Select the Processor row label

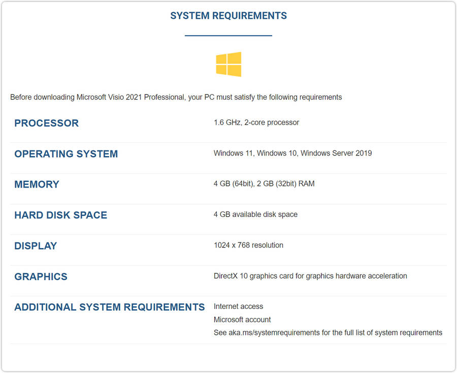(46, 123)
